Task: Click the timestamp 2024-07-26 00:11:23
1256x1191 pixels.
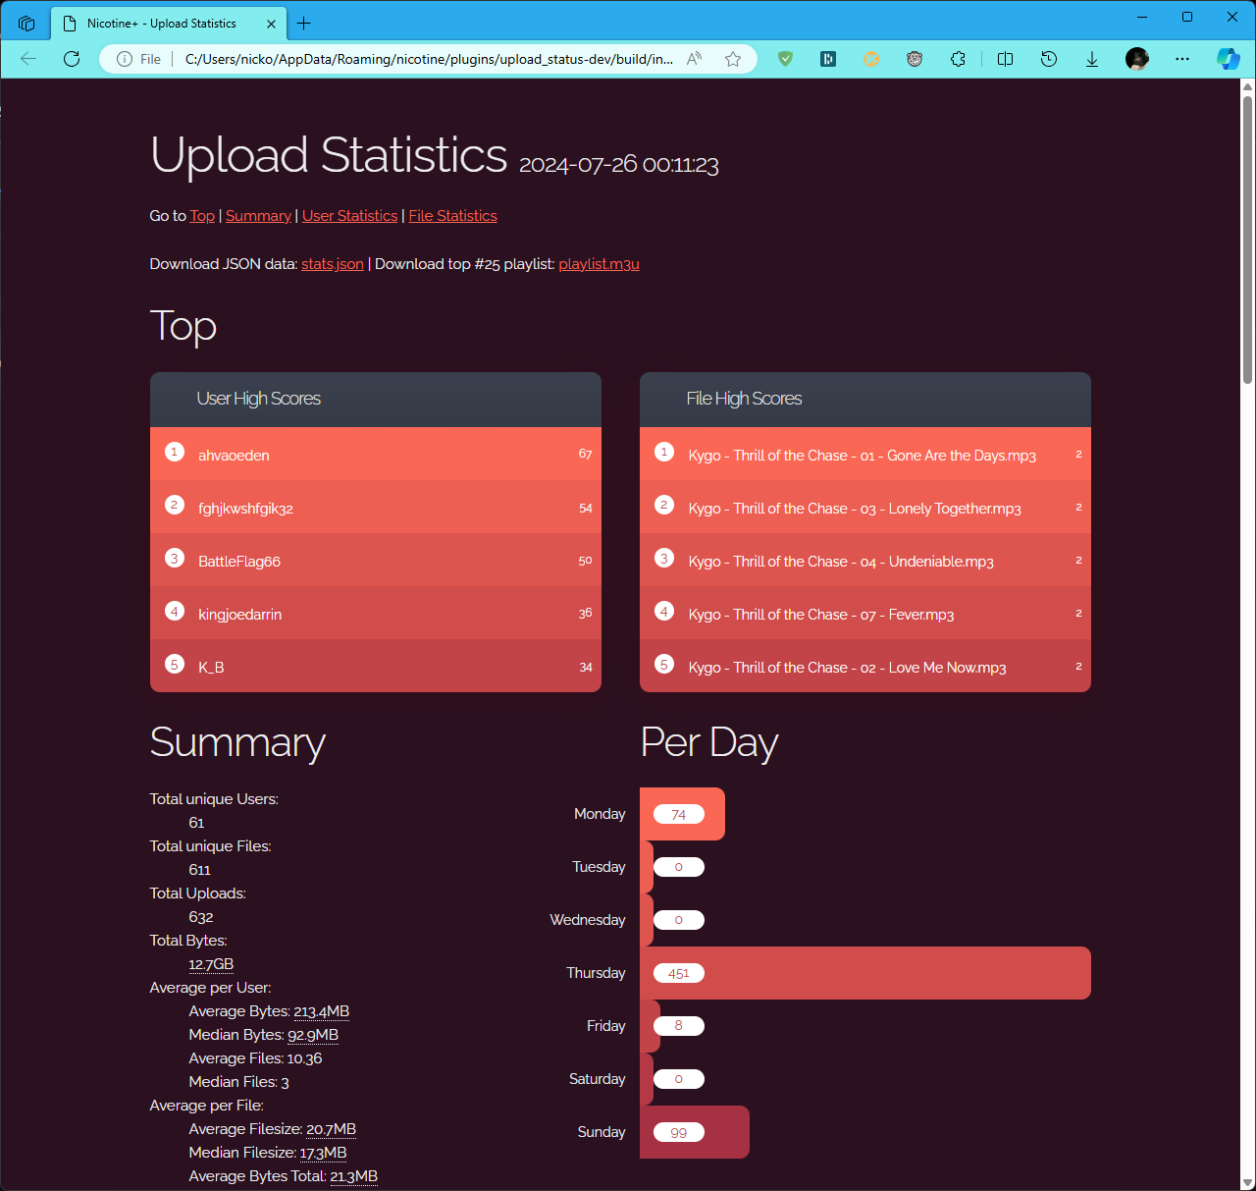Action: click(619, 165)
